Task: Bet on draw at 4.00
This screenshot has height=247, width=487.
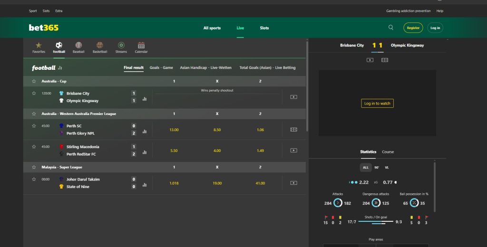Action: pos(217,151)
